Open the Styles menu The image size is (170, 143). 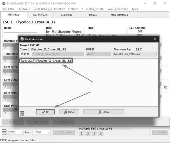(x=134, y=9)
